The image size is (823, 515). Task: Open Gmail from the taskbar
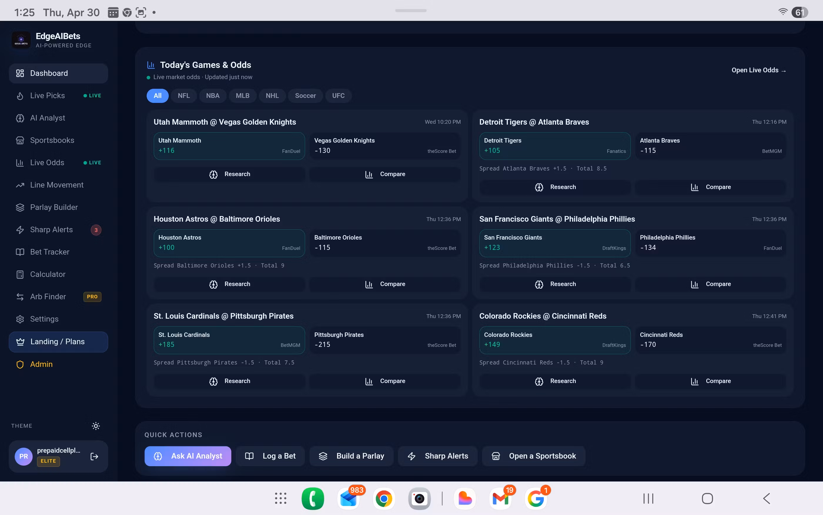click(500, 499)
